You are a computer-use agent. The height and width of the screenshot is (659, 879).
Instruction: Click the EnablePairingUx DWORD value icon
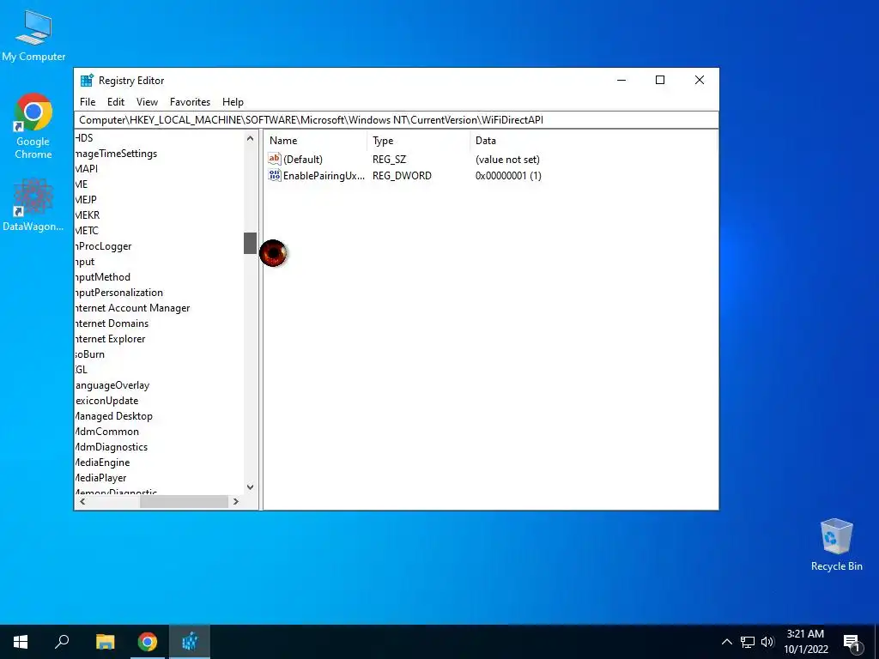point(274,175)
